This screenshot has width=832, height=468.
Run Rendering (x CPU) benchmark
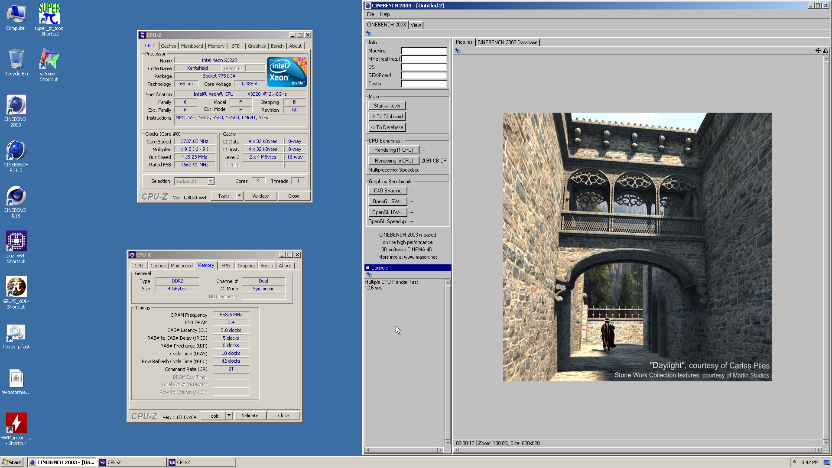(394, 161)
